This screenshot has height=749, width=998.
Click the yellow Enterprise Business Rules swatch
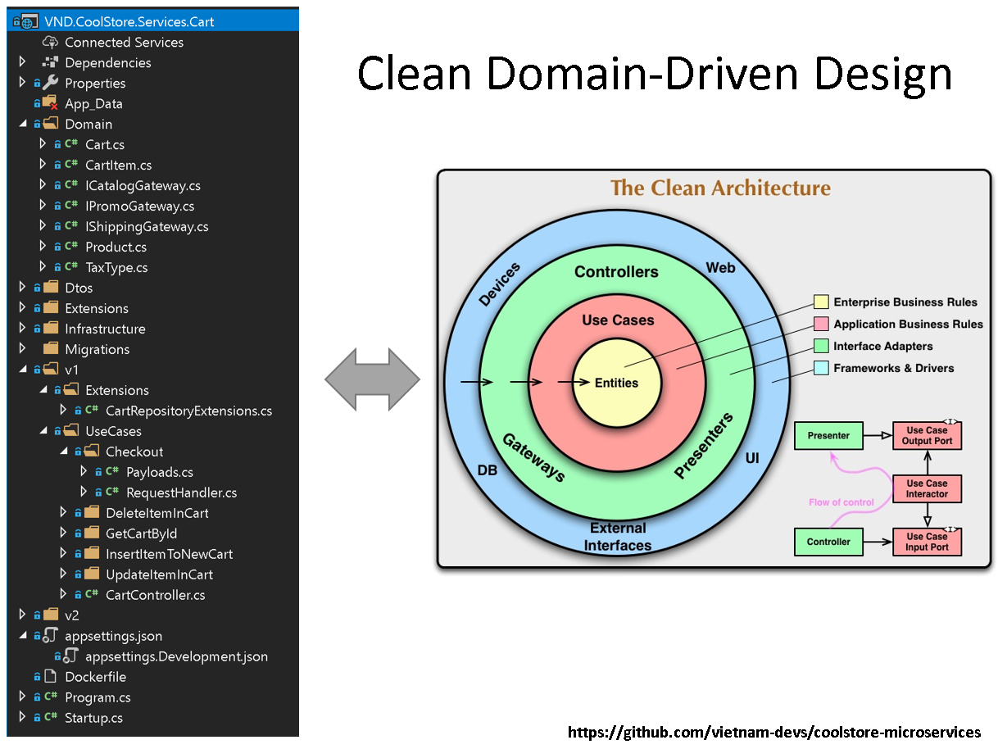tap(820, 302)
